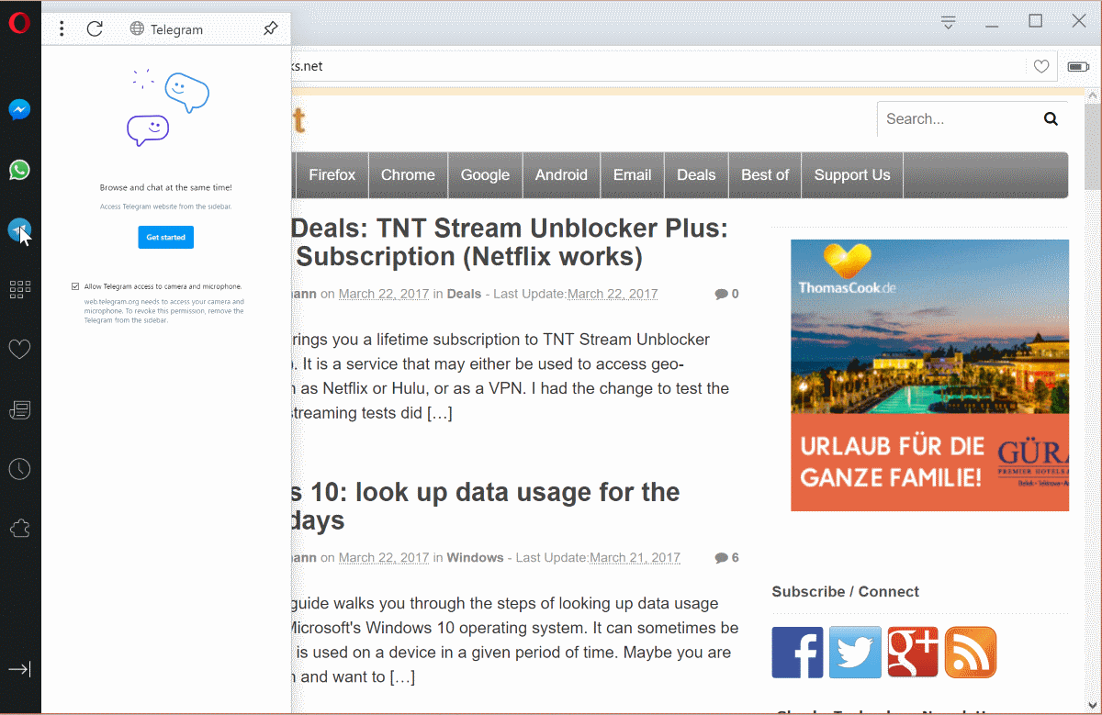Click in the site Search field
Image resolution: width=1102 pixels, height=715 pixels.
click(x=955, y=118)
